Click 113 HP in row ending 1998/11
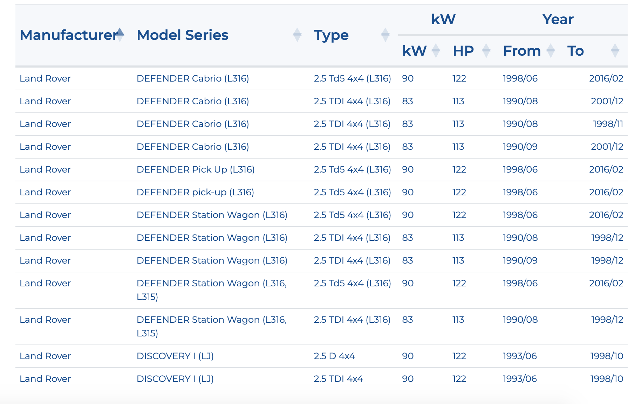 pyautogui.click(x=458, y=124)
